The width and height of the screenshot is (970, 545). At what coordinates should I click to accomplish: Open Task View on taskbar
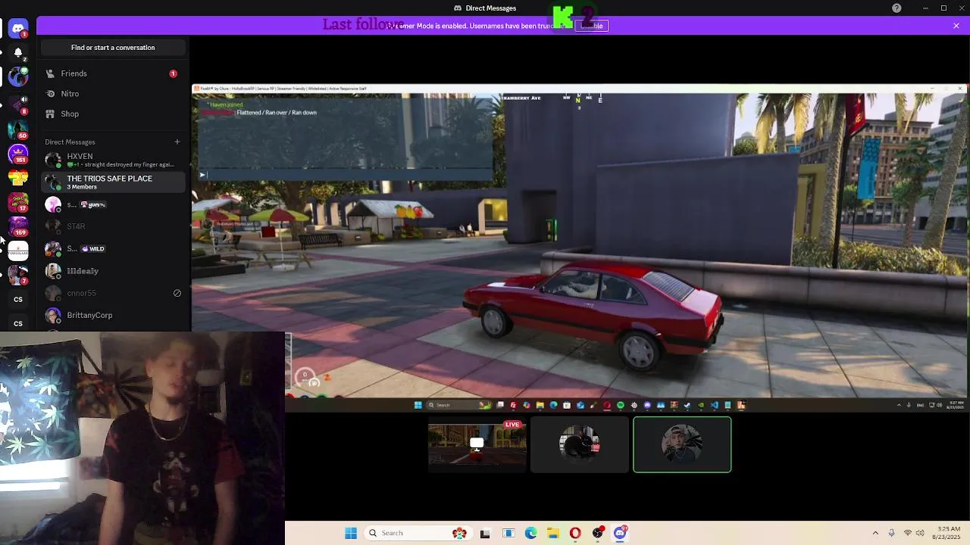[x=485, y=533]
